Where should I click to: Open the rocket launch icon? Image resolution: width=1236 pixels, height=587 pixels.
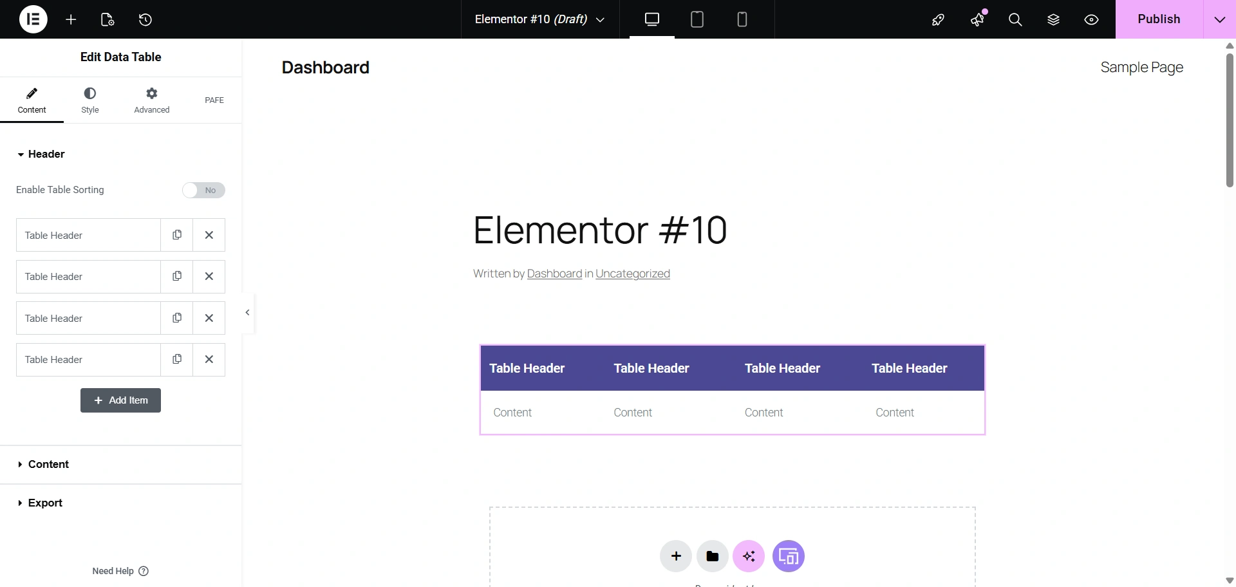click(938, 19)
